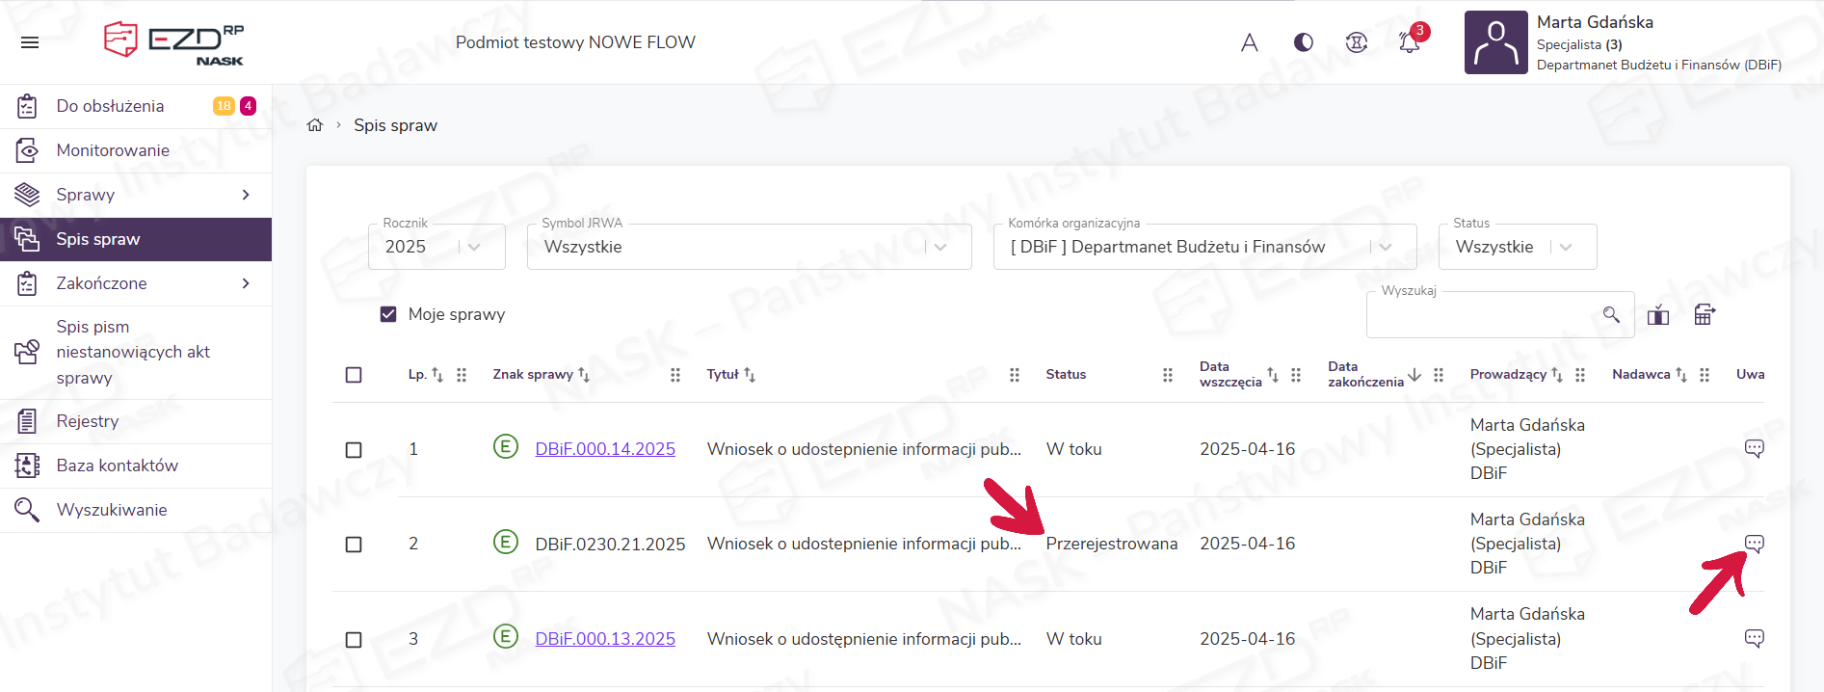This screenshot has width=1824, height=692.
Task: Open 'Do obsłużenia' in the sidebar
Action: tap(110, 106)
